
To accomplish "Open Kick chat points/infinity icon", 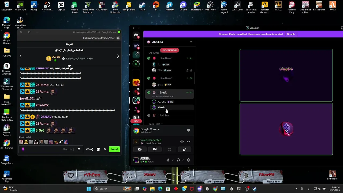I will [90, 149].
